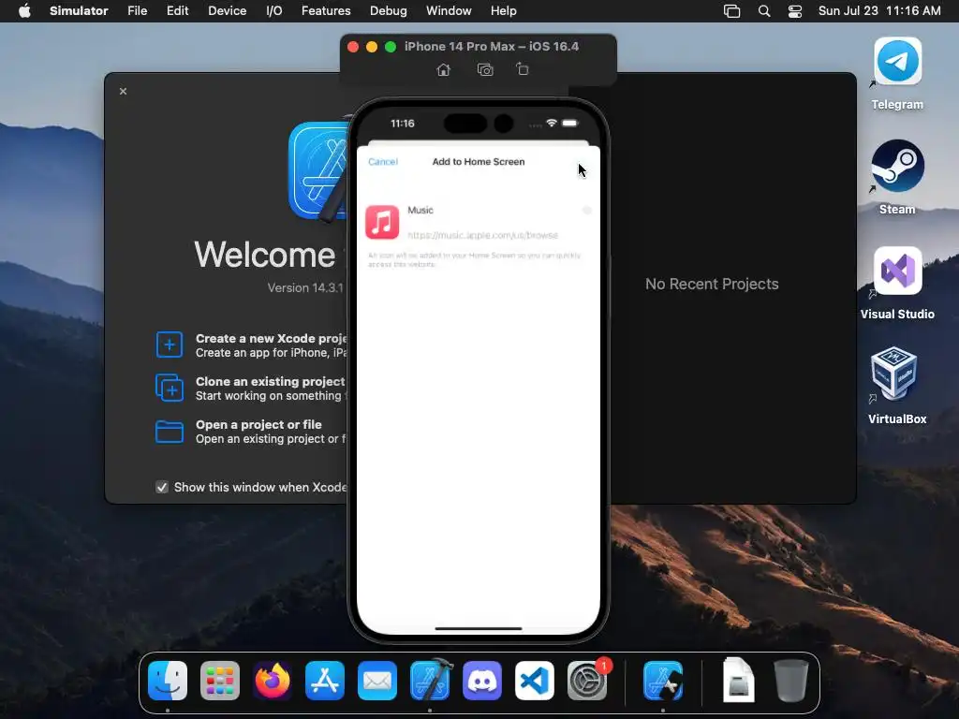Open Spotlight search in menu bar
This screenshot has height=719, width=959.
tap(764, 11)
